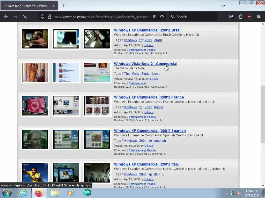Open the green round taskbar app
The image size is (265, 198).
(x=87, y=193)
